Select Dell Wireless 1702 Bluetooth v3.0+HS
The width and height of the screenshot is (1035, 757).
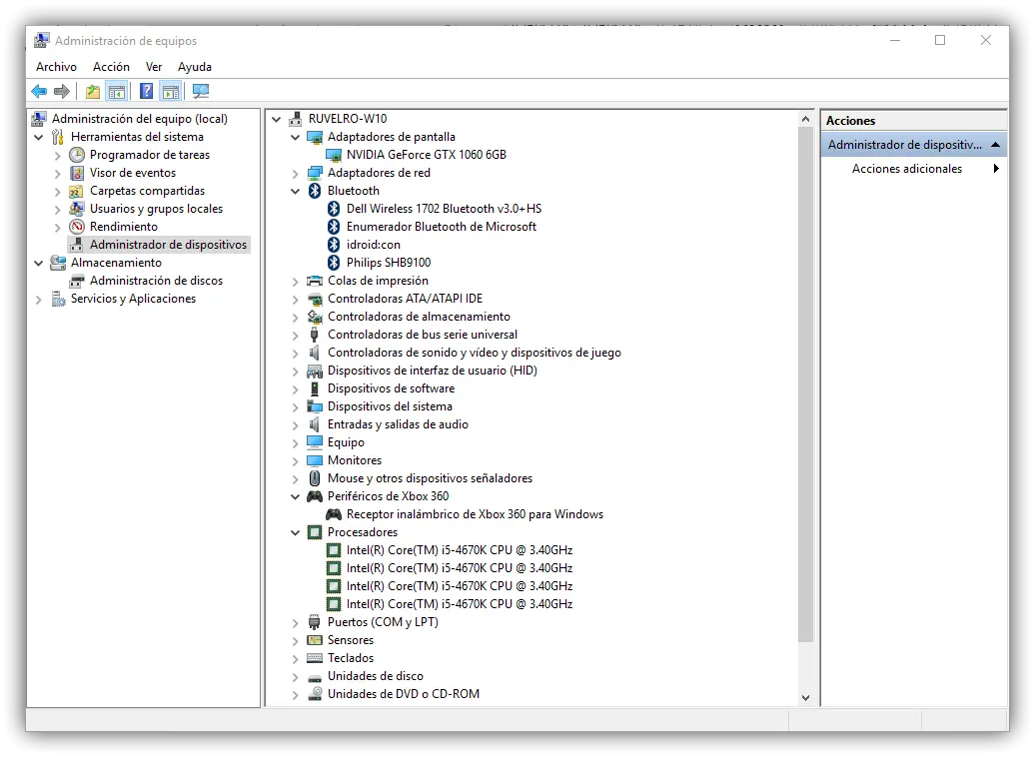(444, 209)
